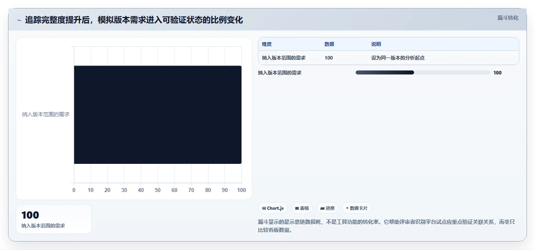The width and height of the screenshot is (535, 250).
Task: Click the table's 纳入版本范围的需求 cell
Action: [284, 58]
